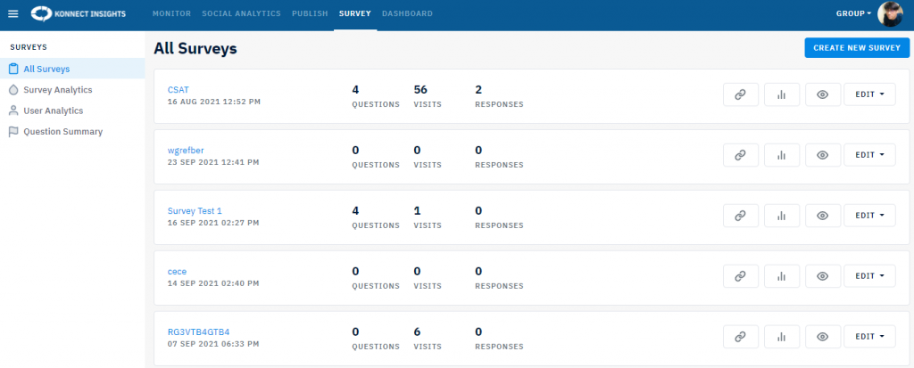The image size is (914, 368).
Task: Open the hamburger navigation menu
Action: pyautogui.click(x=12, y=13)
